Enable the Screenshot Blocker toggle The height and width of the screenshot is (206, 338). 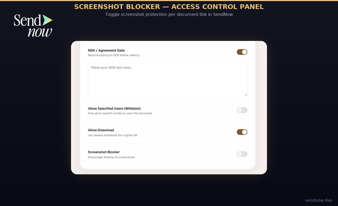242,154
